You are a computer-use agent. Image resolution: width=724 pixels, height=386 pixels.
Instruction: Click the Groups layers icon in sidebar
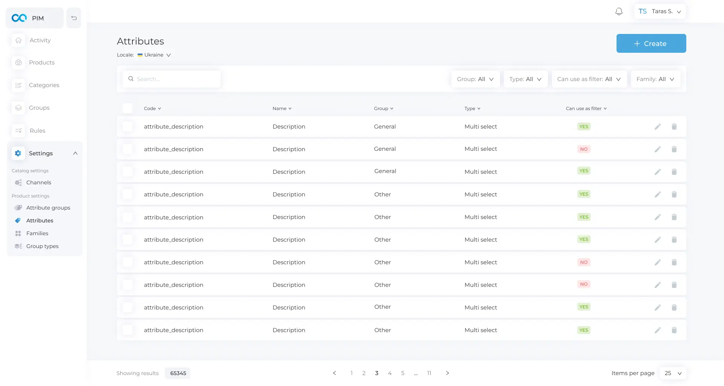18,108
